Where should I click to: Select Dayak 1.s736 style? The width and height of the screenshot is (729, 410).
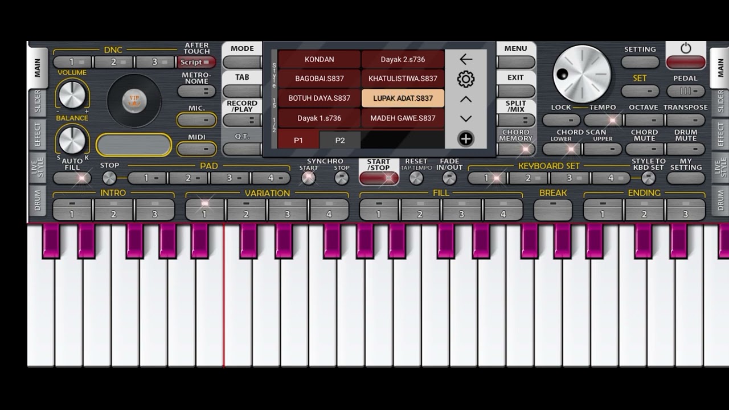pos(320,118)
